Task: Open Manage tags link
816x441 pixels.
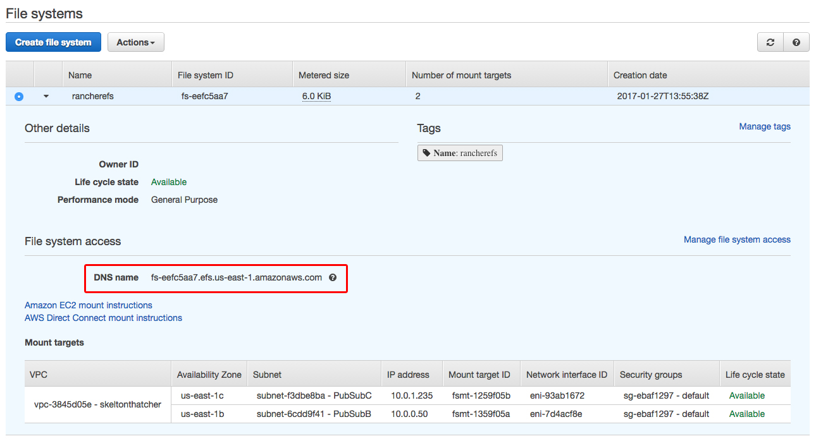Action: click(764, 126)
